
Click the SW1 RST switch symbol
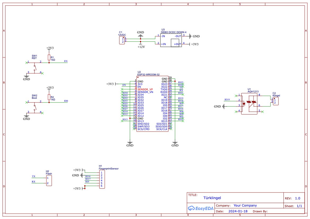[x=34, y=68]
